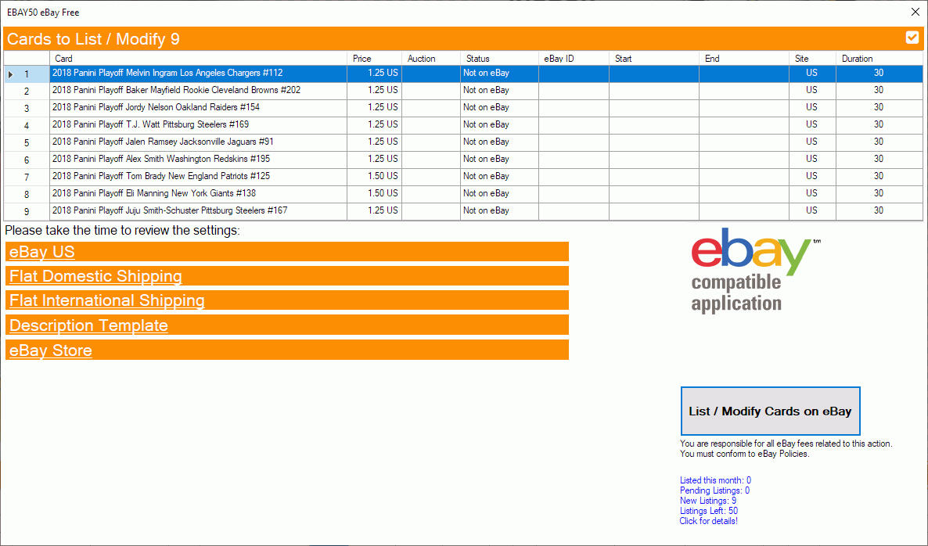
Task: Open the eBay Store settings link
Action: click(50, 350)
